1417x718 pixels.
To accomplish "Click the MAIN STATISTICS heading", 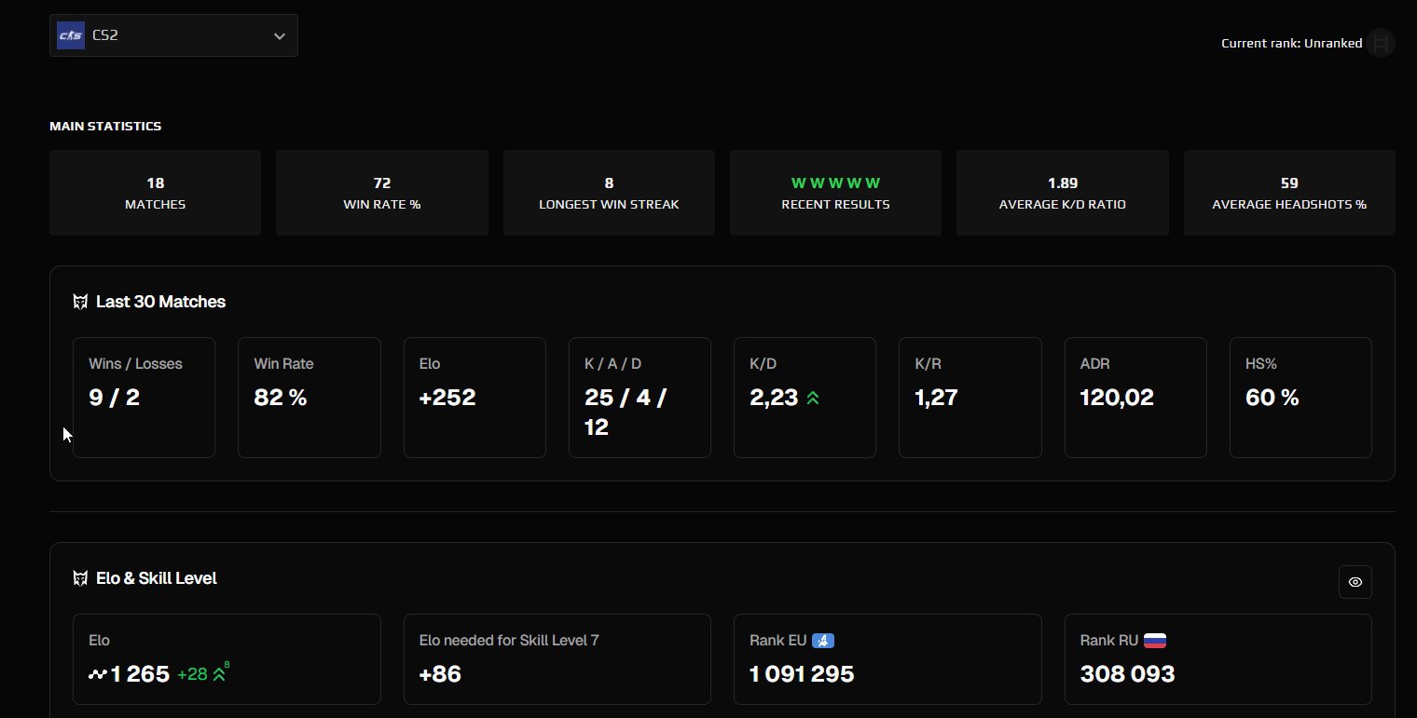I will pos(105,126).
